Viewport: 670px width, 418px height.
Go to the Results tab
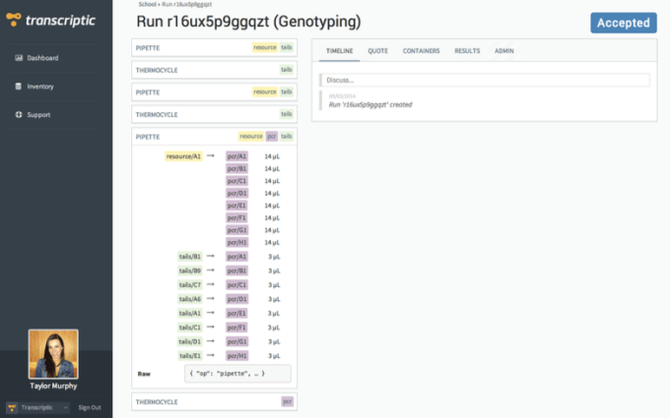467,50
